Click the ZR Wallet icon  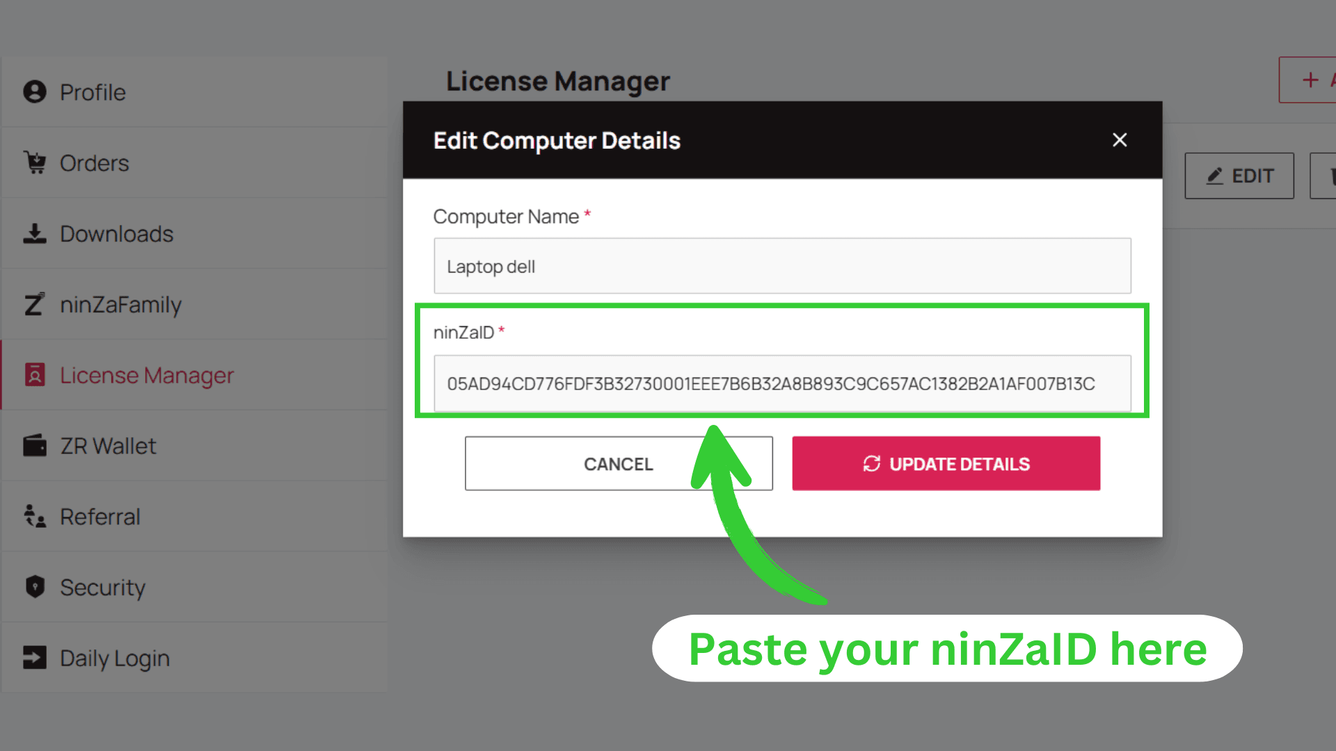click(35, 445)
